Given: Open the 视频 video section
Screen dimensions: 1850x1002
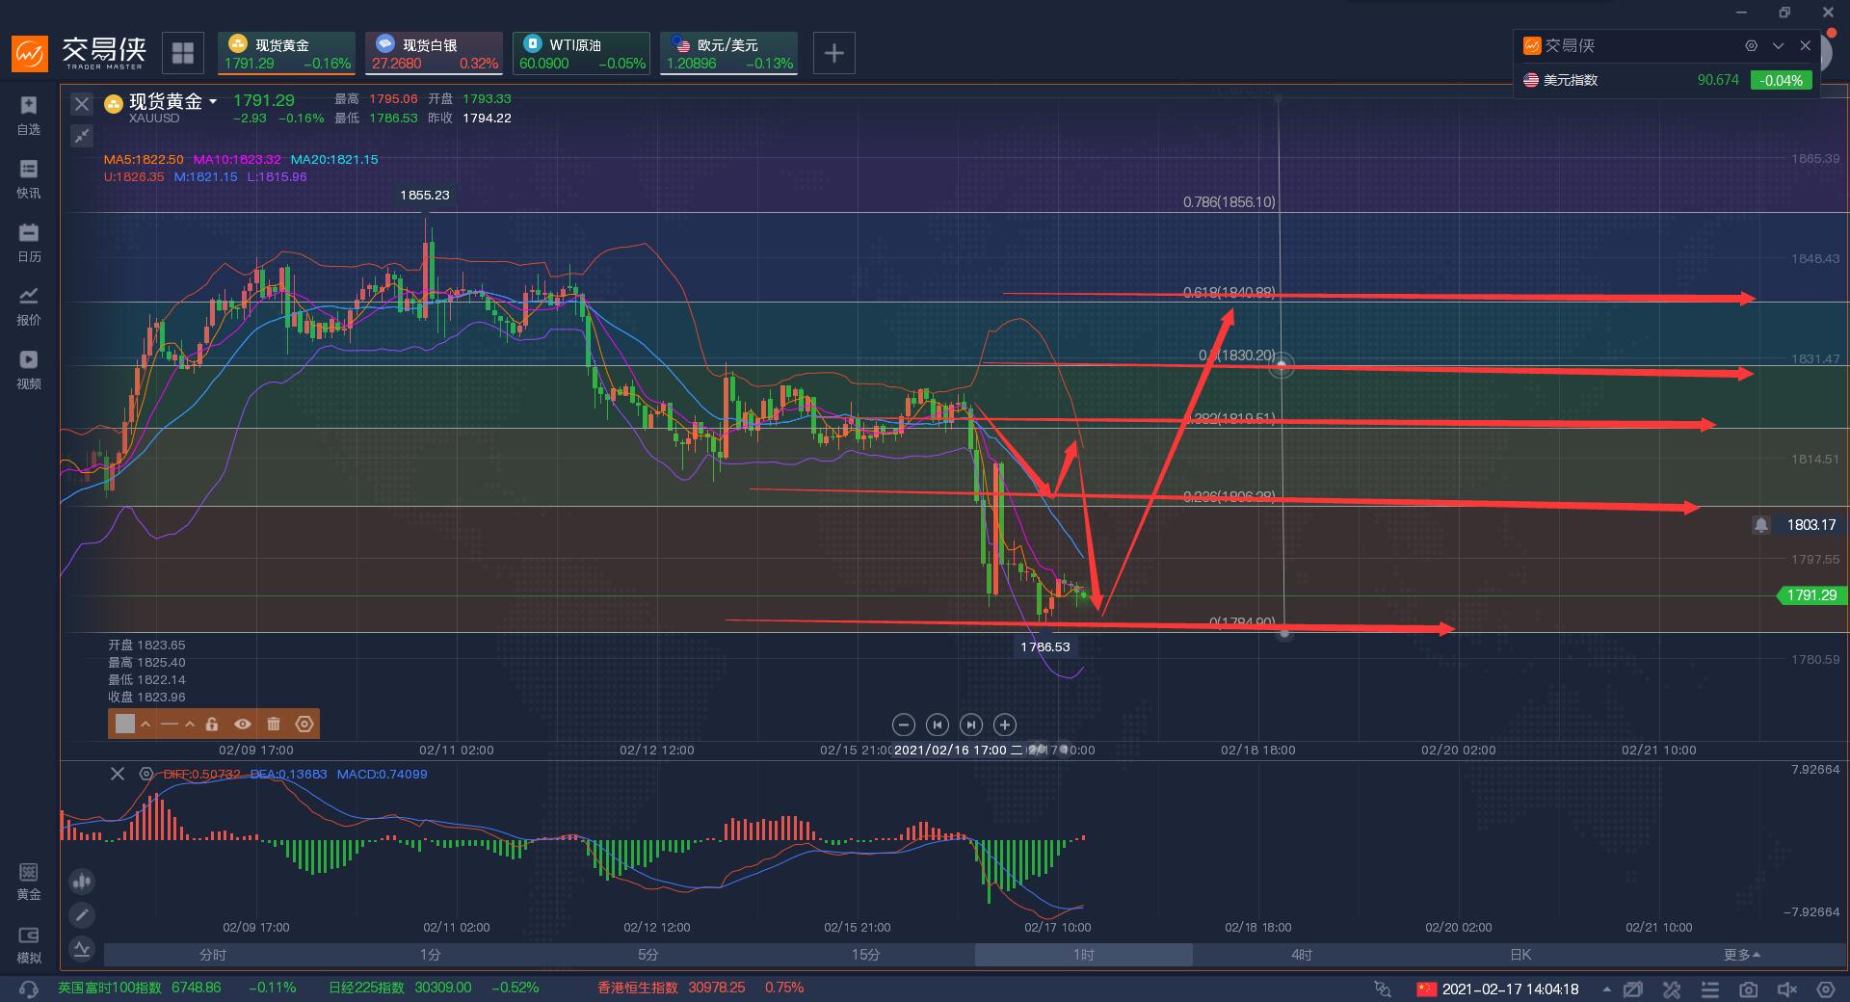Looking at the screenshot, I should tap(28, 369).
